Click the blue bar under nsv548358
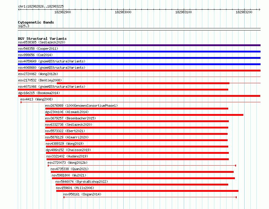This screenshot has width=269, height=209. click(139, 52)
